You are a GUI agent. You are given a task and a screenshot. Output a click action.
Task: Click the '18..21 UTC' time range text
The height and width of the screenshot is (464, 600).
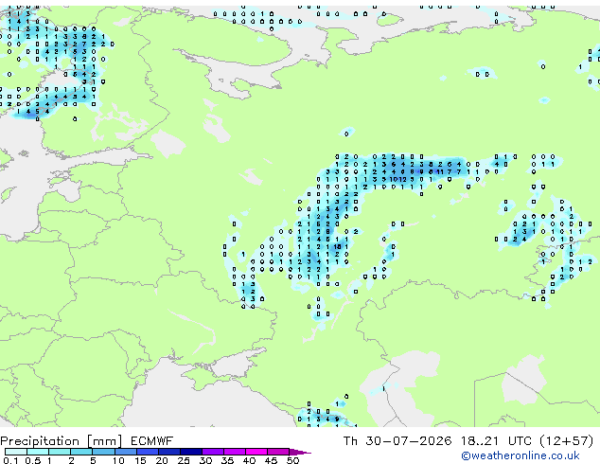496,441
